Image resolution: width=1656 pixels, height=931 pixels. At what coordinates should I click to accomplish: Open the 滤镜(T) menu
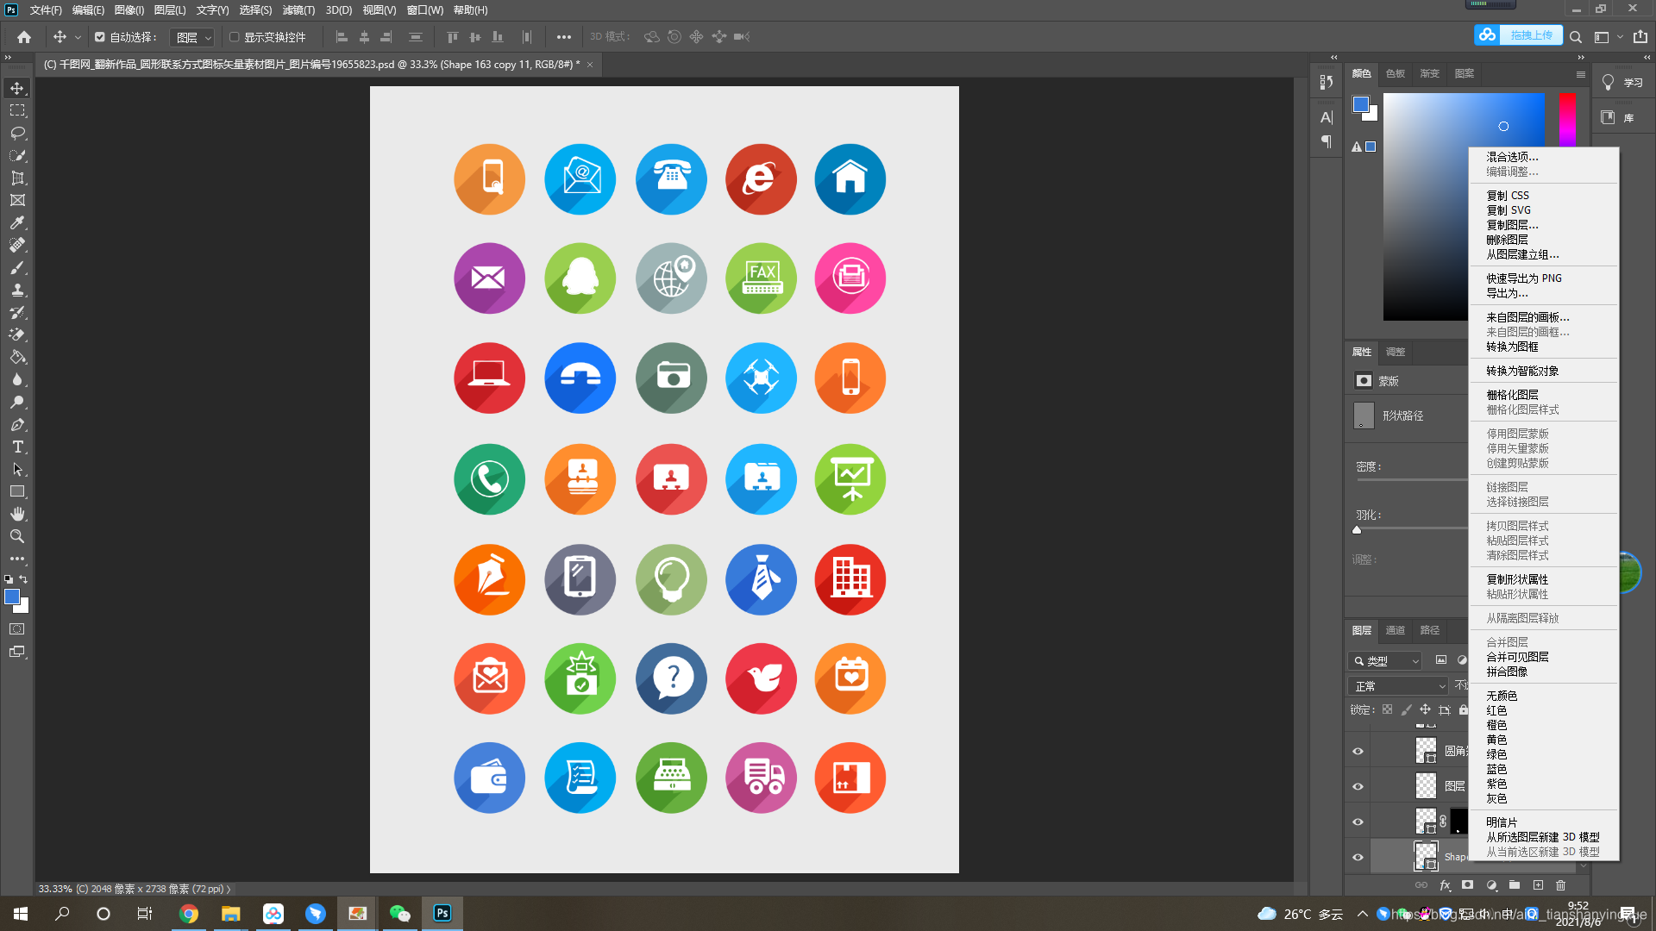pos(298,10)
